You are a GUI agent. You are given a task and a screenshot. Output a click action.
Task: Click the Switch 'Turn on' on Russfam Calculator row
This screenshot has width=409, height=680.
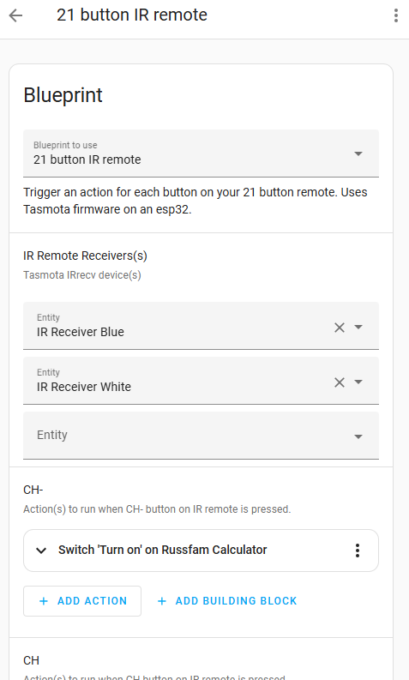201,551
